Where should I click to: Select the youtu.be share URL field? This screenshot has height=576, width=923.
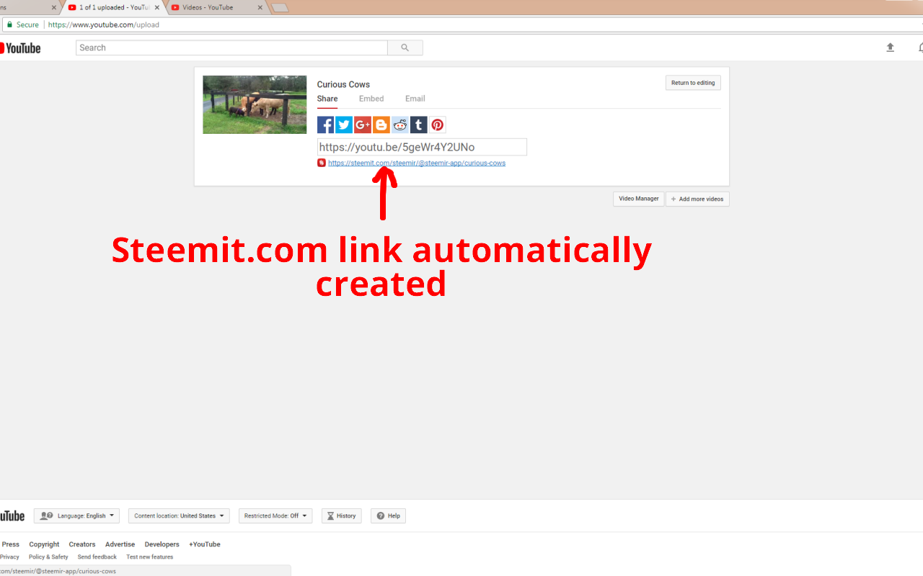click(422, 146)
